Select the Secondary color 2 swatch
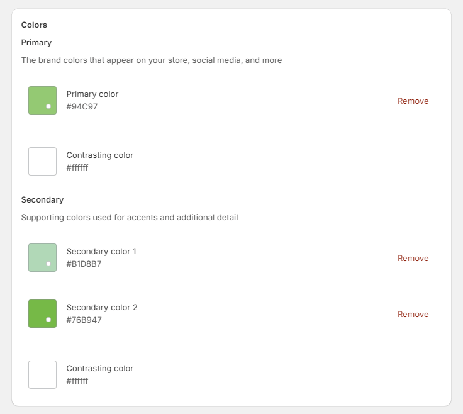This screenshot has height=414, width=463. click(42, 314)
